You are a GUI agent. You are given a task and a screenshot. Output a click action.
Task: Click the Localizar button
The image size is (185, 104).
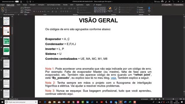tap(140, 8)
